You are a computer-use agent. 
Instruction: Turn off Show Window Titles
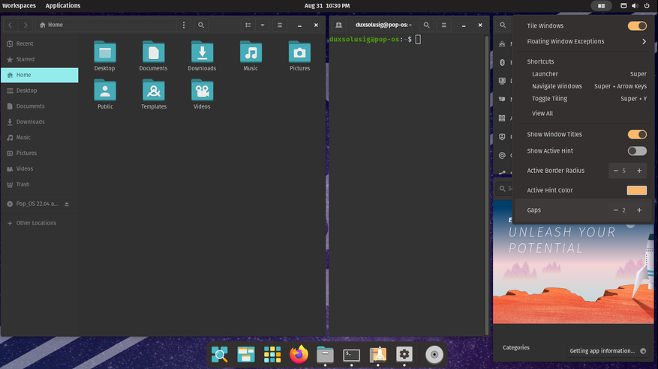pos(637,135)
